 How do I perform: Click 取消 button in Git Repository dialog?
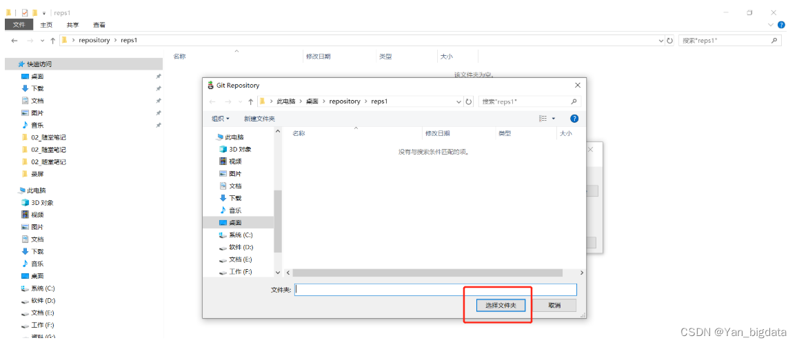554,305
